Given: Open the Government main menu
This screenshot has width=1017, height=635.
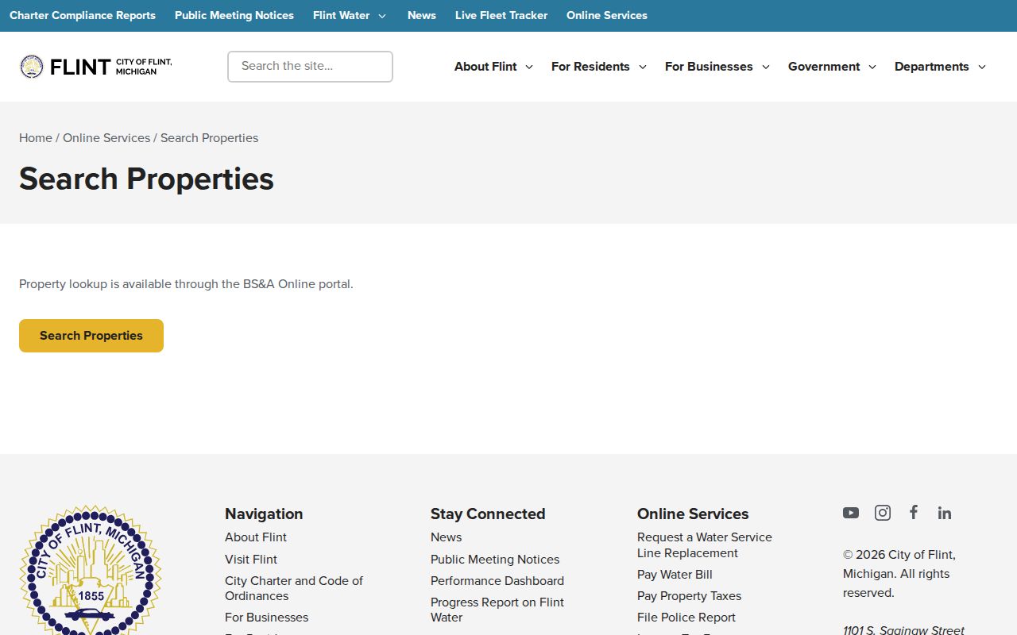Looking at the screenshot, I should tap(824, 67).
